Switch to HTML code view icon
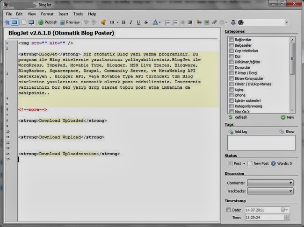This screenshot has width=304, height=227. 14,22
